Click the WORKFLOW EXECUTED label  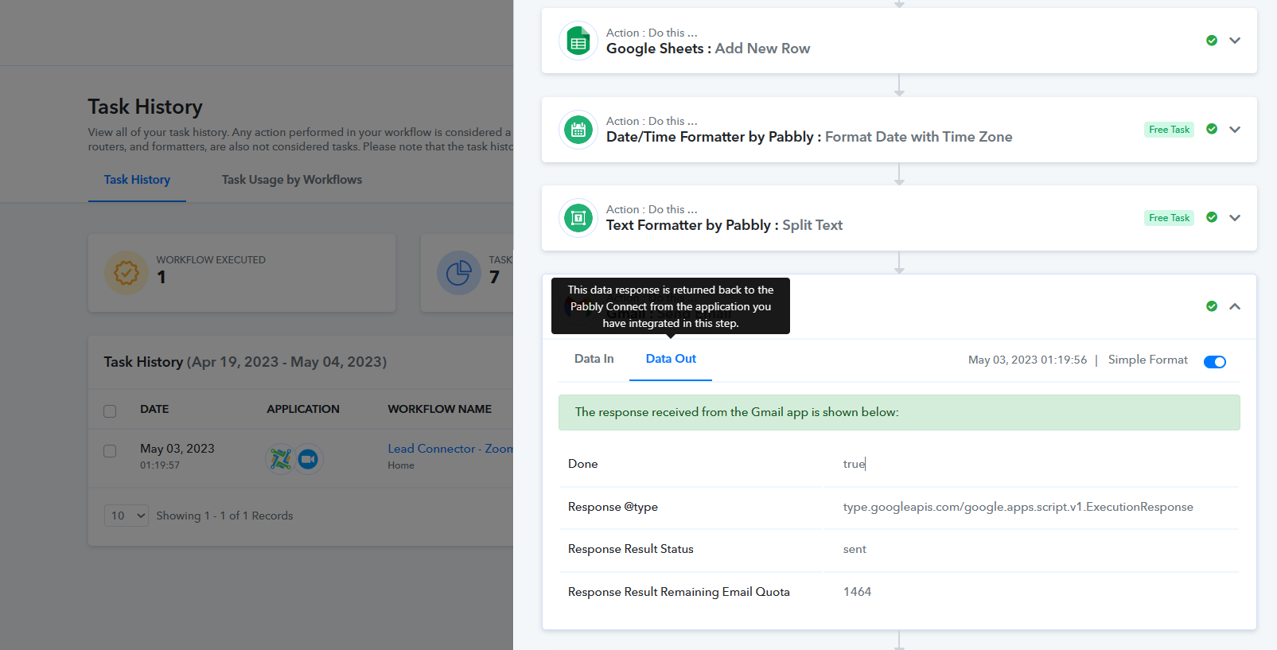click(211, 260)
